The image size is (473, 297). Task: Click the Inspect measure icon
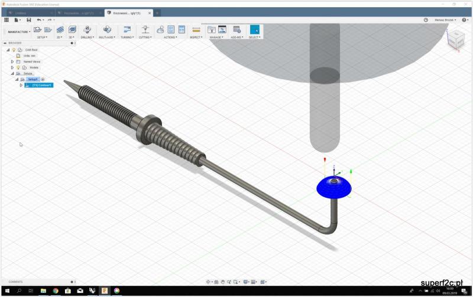coord(196,29)
